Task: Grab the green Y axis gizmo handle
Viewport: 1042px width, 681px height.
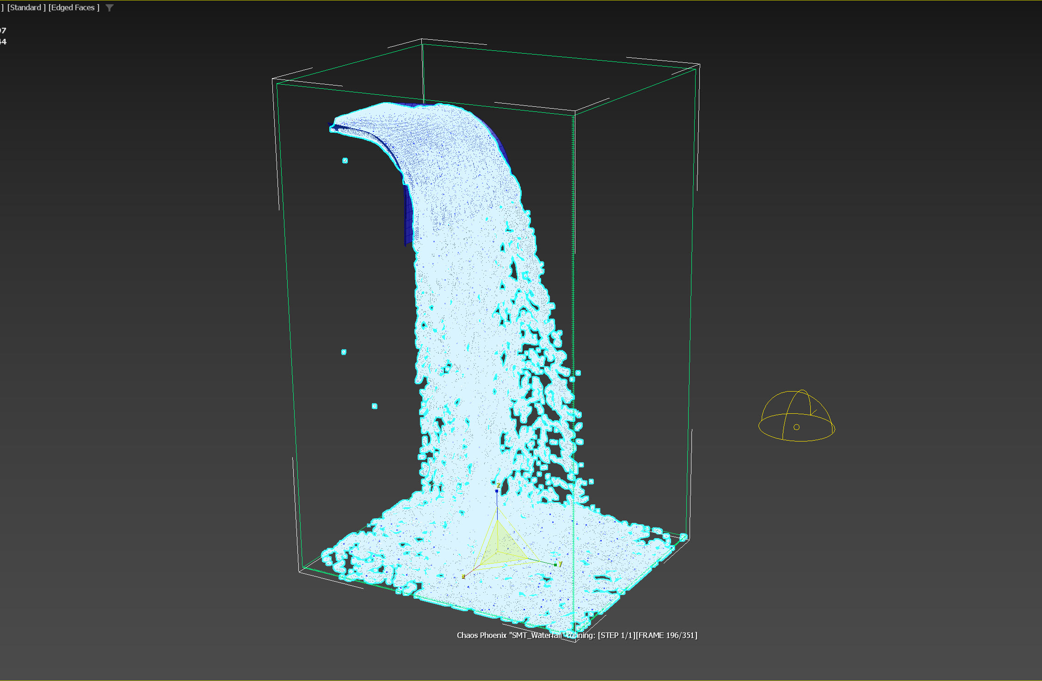Action: coord(555,564)
